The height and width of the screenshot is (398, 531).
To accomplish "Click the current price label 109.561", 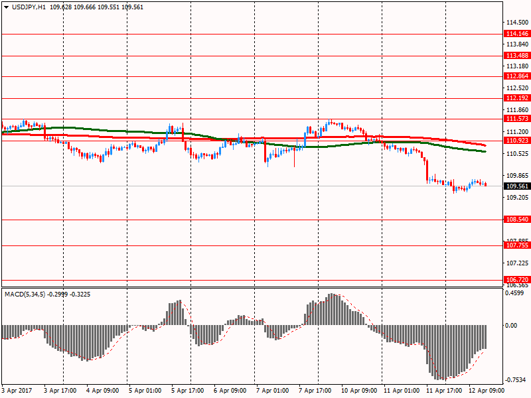I will coord(517,186).
